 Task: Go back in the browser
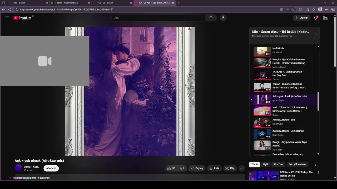(x=3, y=9)
